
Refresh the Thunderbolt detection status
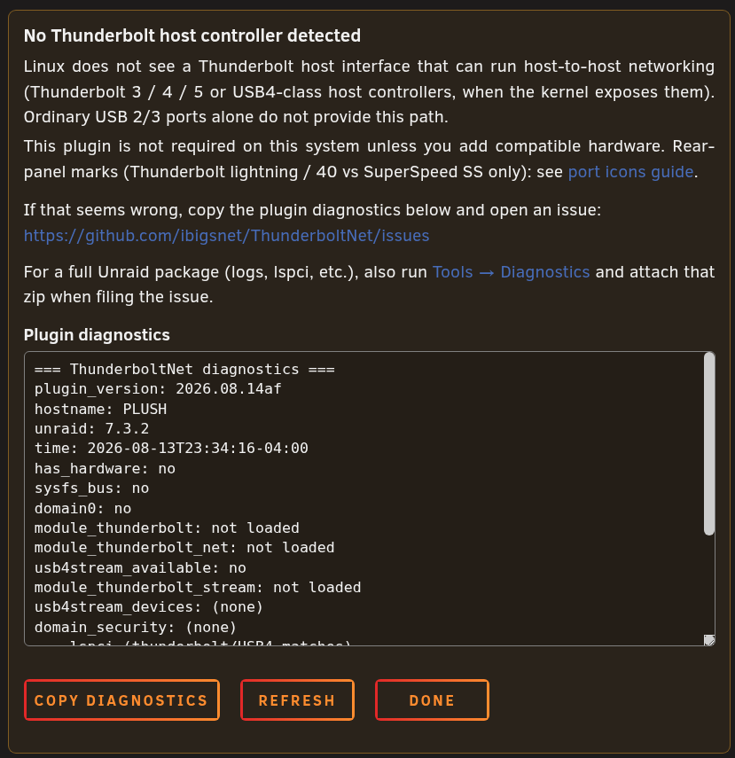click(x=297, y=700)
